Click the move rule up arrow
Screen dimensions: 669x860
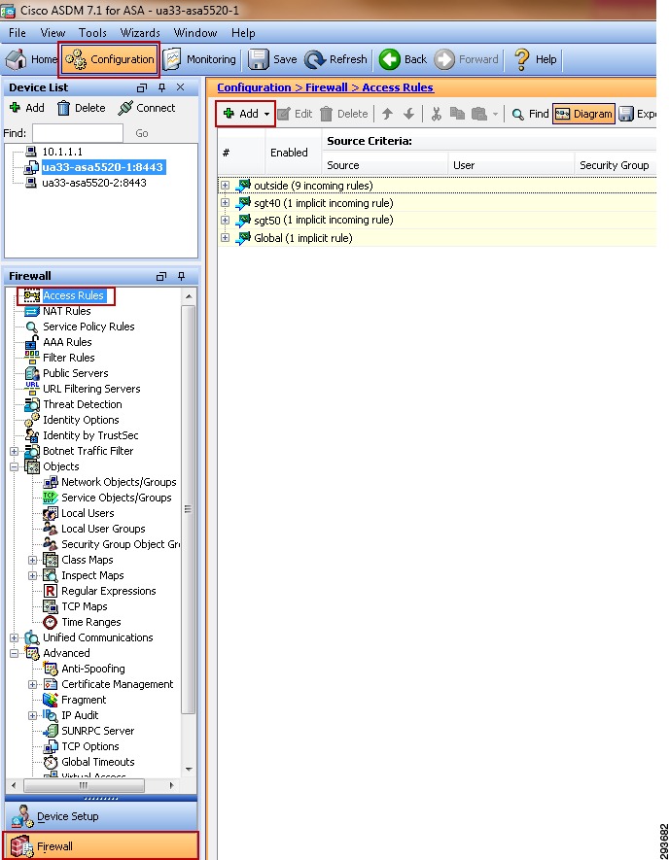[387, 114]
